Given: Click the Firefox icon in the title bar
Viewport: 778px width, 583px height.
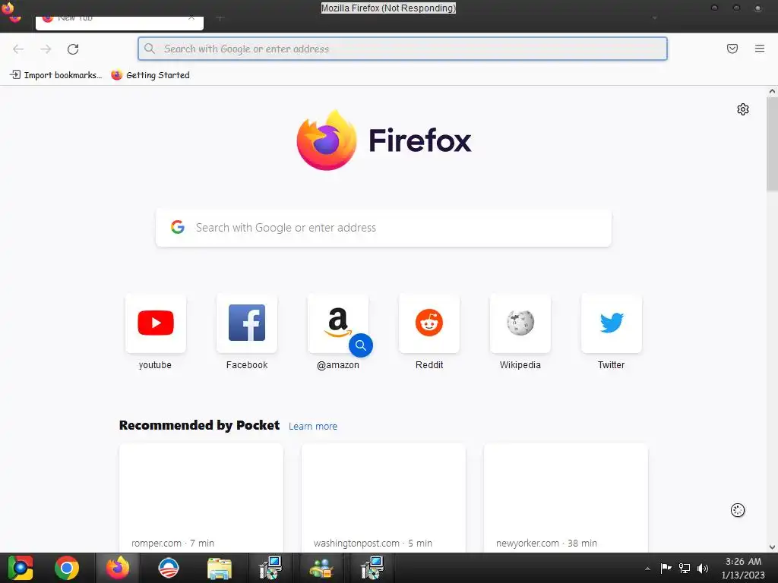Looking at the screenshot, I should coord(8,8).
